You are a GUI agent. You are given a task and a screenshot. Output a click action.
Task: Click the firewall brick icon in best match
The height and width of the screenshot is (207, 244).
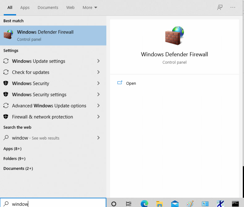[x=8, y=34]
